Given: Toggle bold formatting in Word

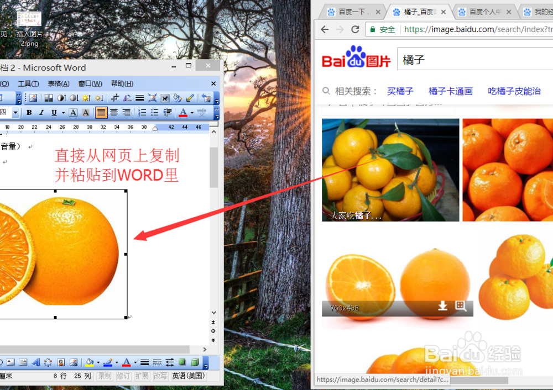Looking at the screenshot, I should 29,112.
